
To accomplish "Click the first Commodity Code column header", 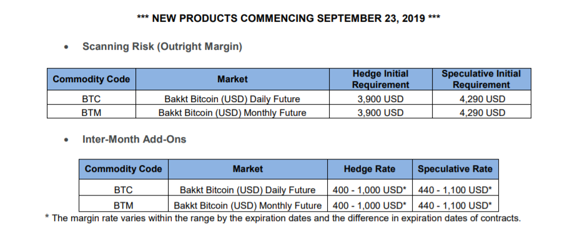I will tap(91, 79).
